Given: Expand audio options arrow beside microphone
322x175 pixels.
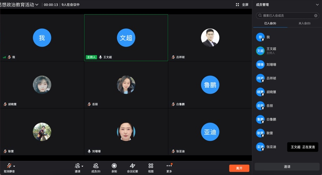Looking at the screenshot, I should (x=14, y=166).
